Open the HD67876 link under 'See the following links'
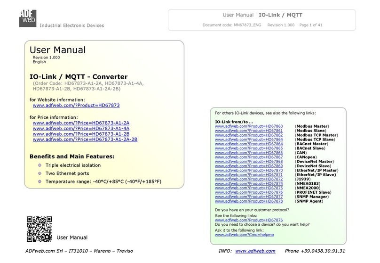The image size is (380, 263). [249, 220]
